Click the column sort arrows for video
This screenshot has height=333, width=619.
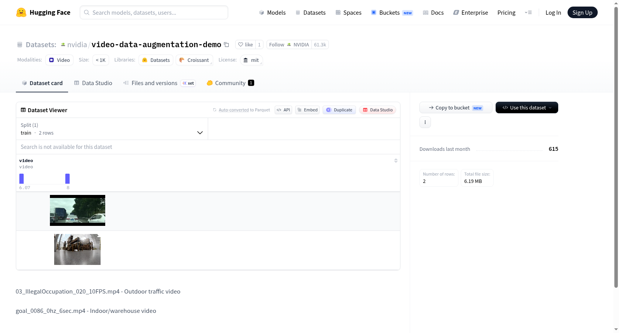[396, 161]
